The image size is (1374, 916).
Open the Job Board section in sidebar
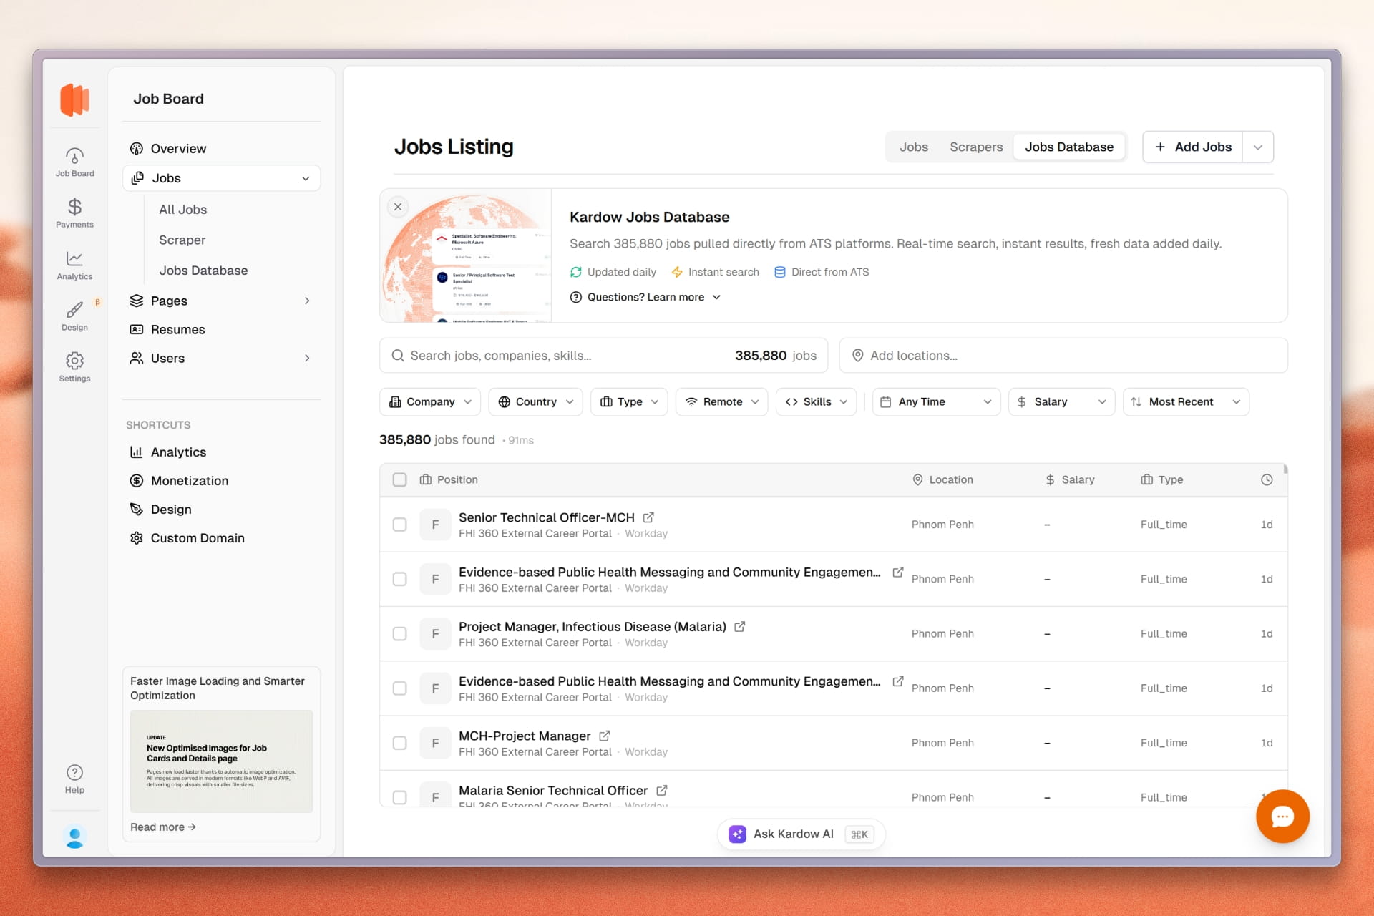(x=74, y=160)
